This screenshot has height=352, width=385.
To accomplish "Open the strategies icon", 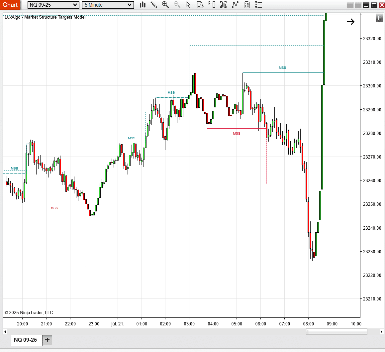I will pyautogui.click(x=235, y=5).
